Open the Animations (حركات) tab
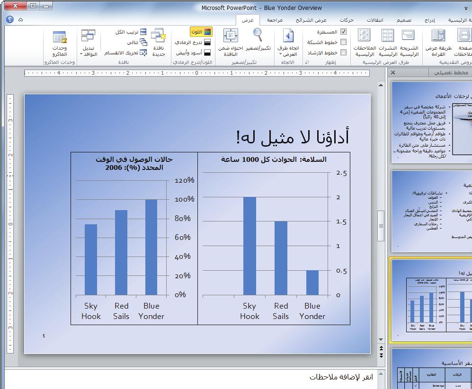 point(347,20)
